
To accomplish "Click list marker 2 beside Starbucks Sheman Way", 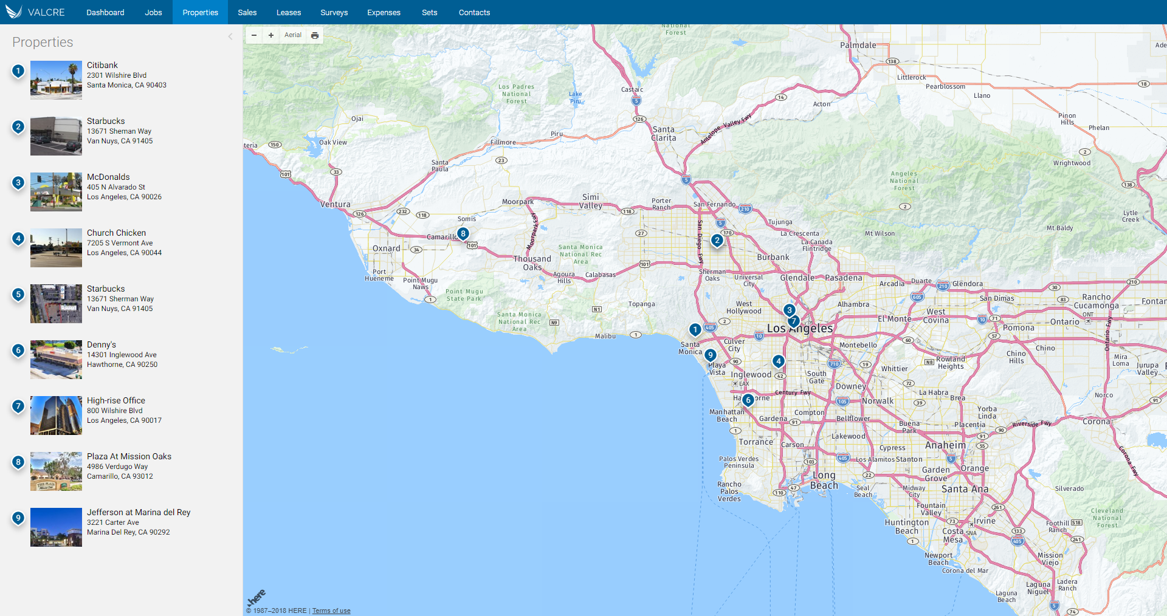I will (18, 127).
